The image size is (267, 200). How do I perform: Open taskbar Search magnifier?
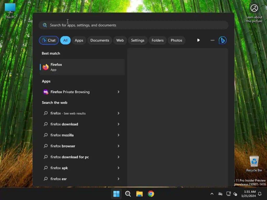[128, 194]
